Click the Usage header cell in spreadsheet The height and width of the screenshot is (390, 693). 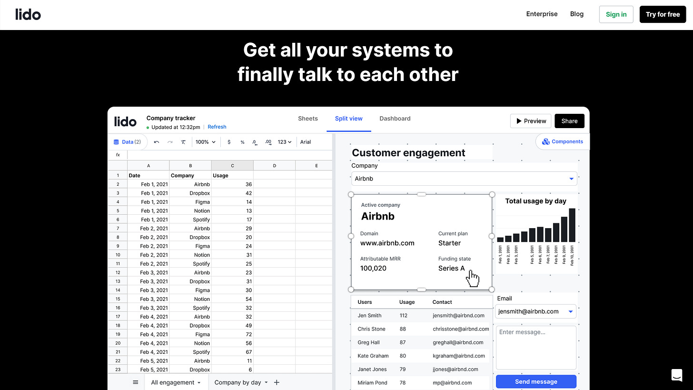tap(232, 175)
